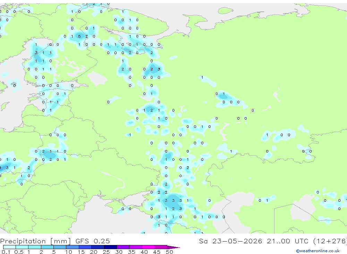The height and width of the screenshot is (254, 347).
Task: Open the weatheronline.co.uk copyright link
Action: click(x=318, y=251)
